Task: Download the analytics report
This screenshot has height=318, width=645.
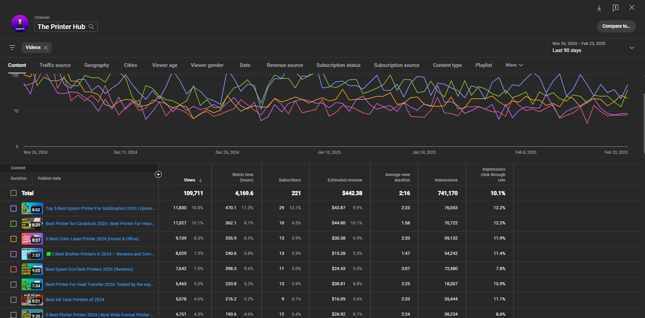Action: click(599, 8)
